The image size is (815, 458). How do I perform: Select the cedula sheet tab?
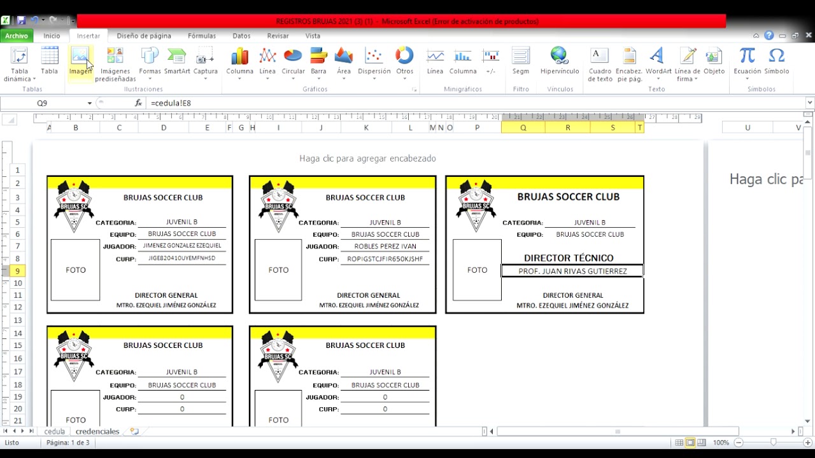pos(55,431)
